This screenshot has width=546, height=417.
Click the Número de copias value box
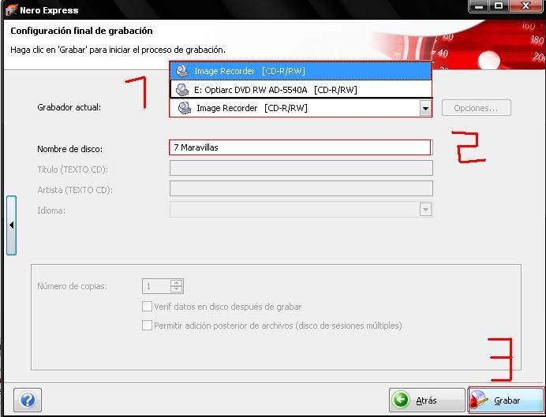(156, 286)
